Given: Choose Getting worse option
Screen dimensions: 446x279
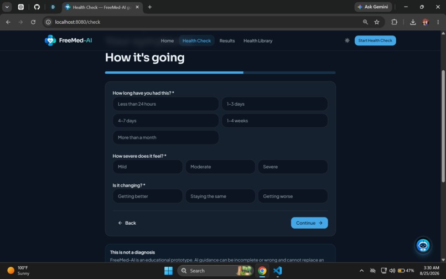Looking at the screenshot, I should [x=293, y=196].
